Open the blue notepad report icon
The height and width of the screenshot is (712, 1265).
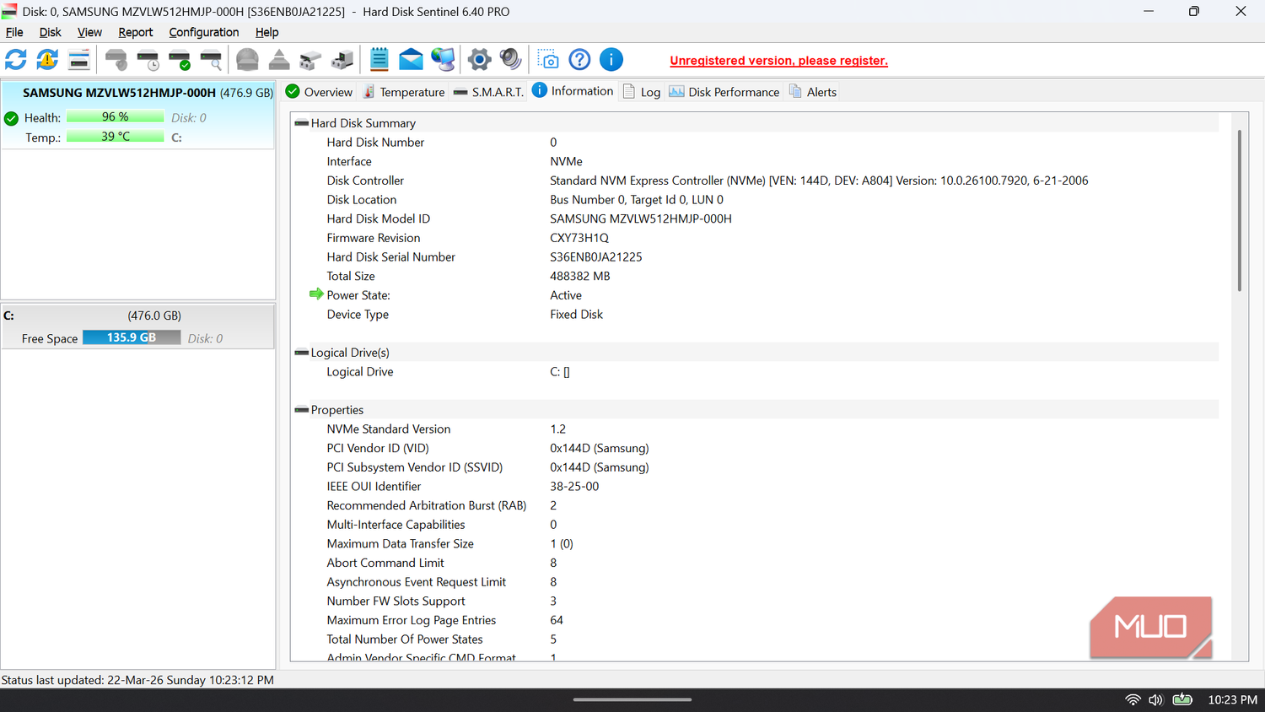coord(379,59)
